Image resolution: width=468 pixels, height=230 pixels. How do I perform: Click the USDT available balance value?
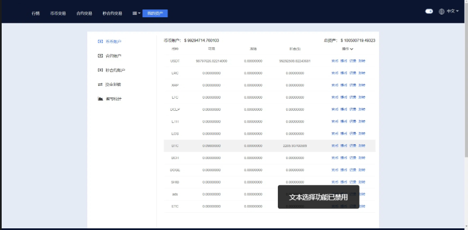[211, 61]
